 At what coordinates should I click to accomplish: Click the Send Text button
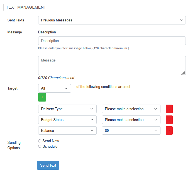coord(48,165)
